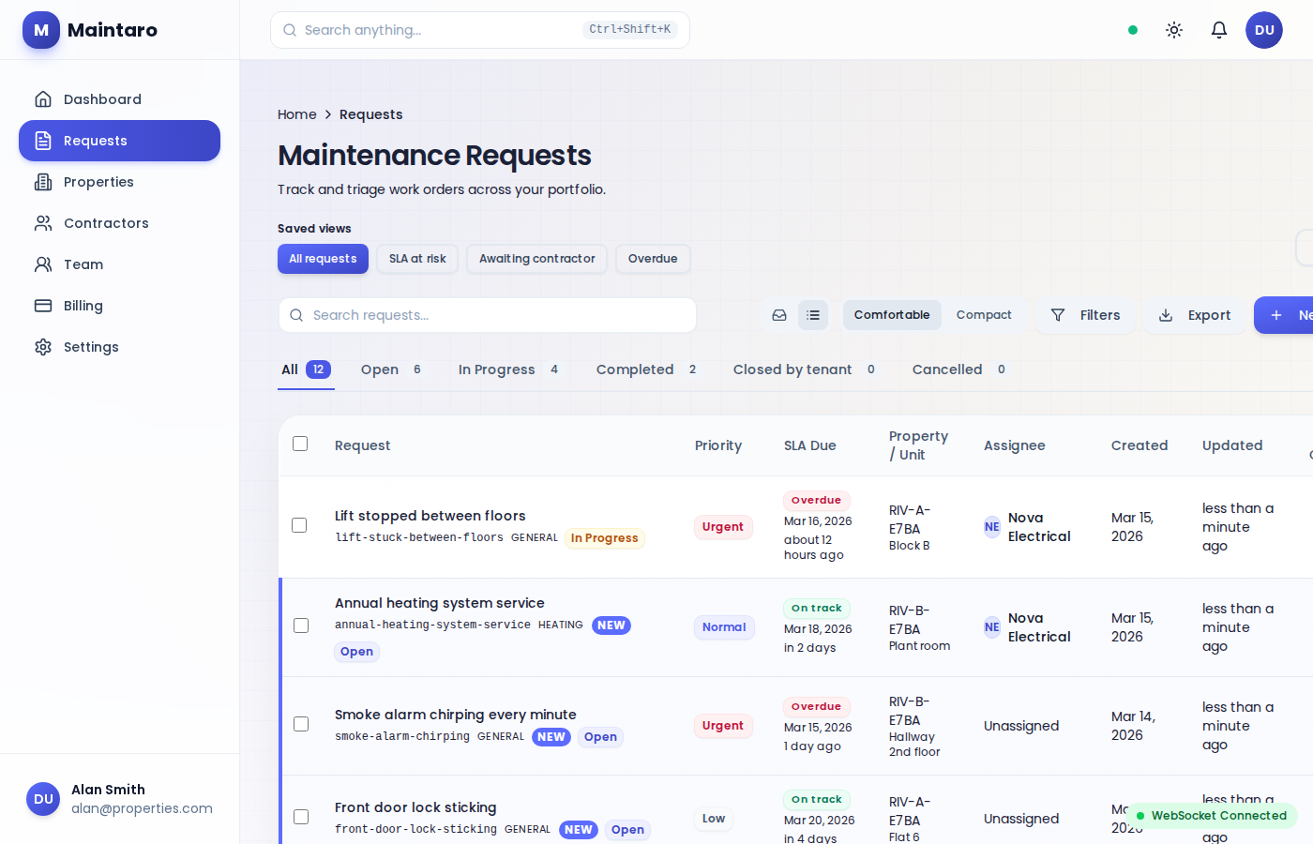
Task: Click the Search requests input field
Action: click(488, 315)
